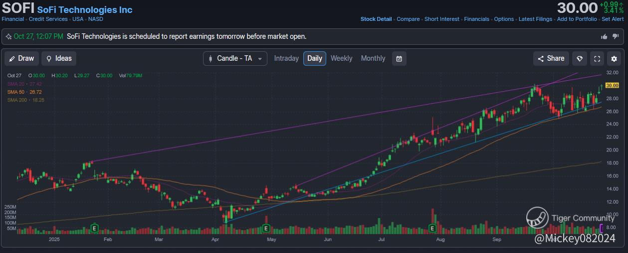Select the Monthly timeframe

coord(373,58)
